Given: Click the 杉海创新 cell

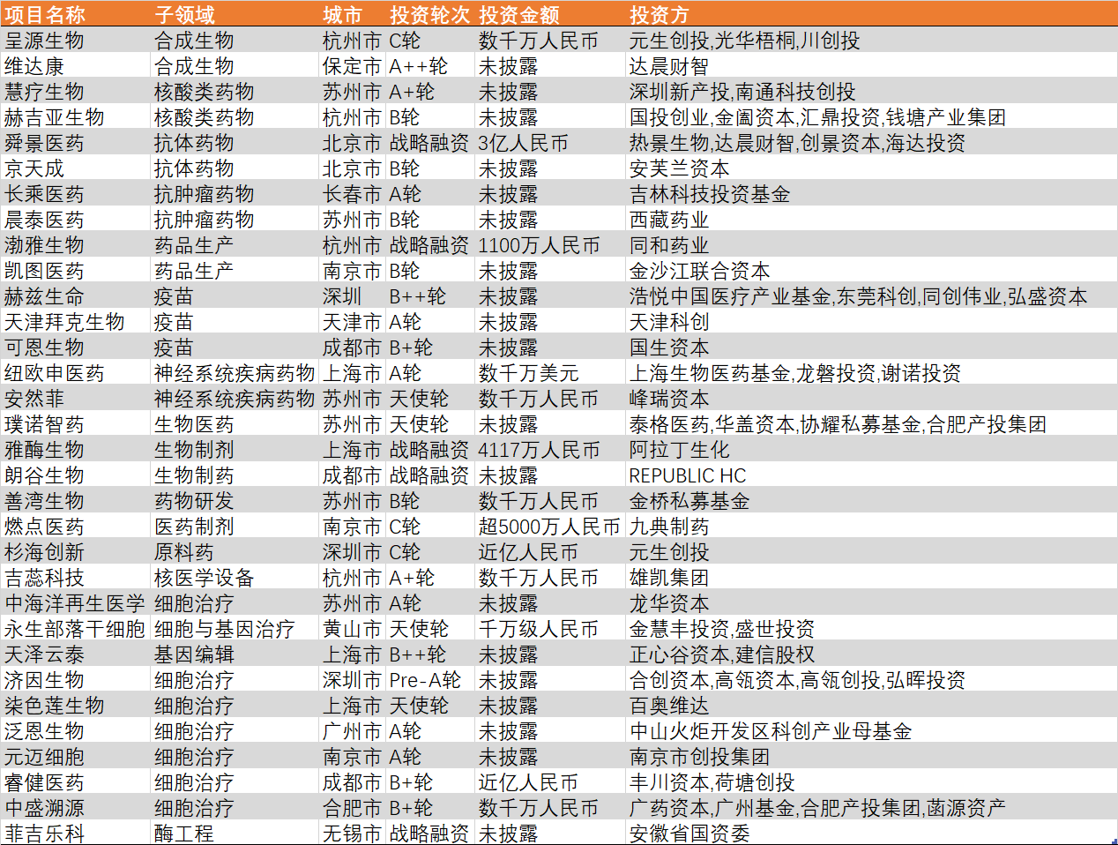Looking at the screenshot, I should pos(44,552).
